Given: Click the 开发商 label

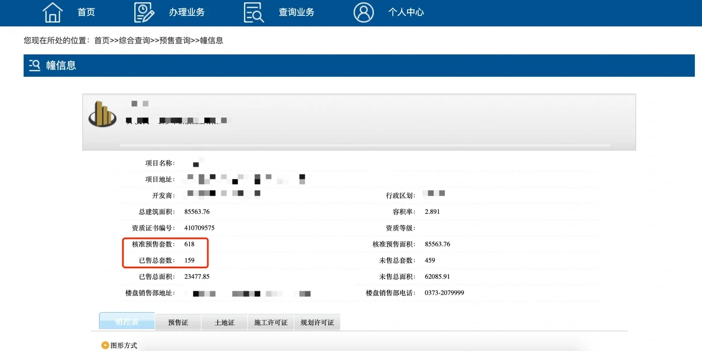Looking at the screenshot, I should 163,195.
